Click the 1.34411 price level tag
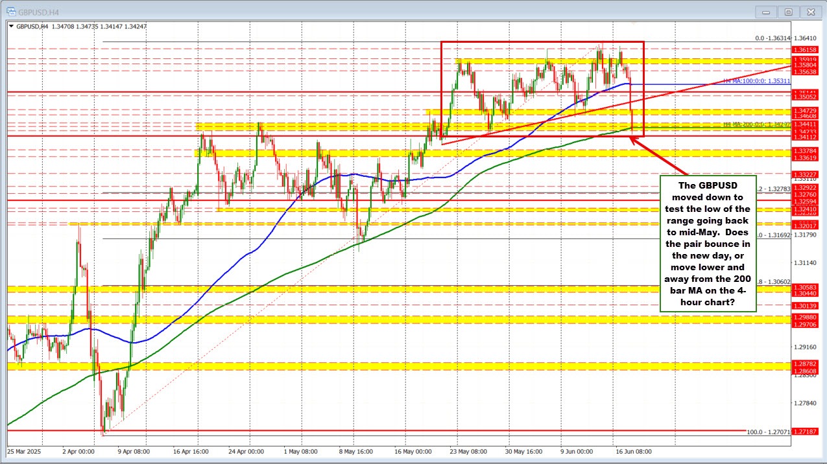 click(804, 124)
